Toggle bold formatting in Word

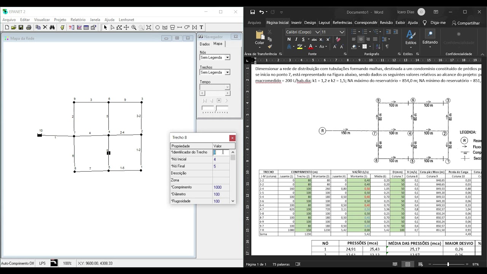(x=289, y=39)
